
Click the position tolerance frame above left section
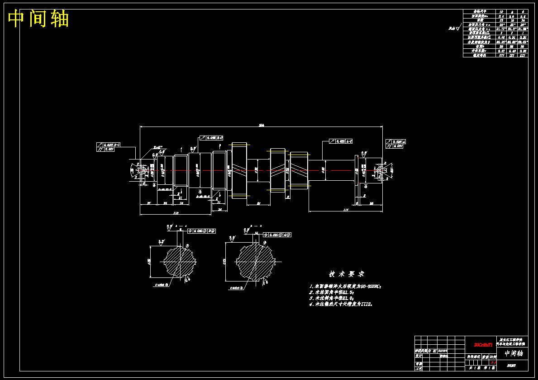202,231
